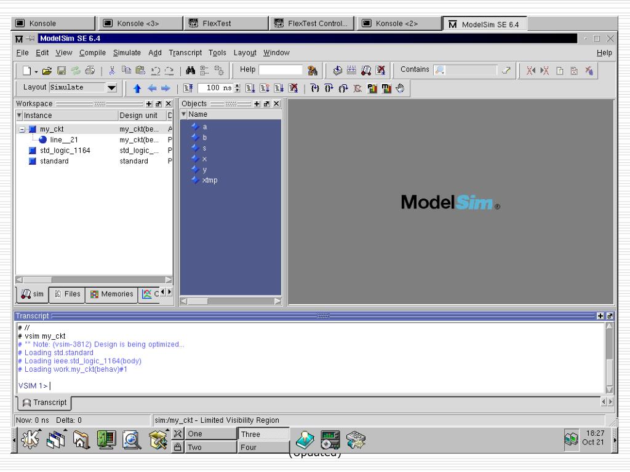The width and height of the screenshot is (630, 472).
Task: Click the Objects pane horizontal scrollbar
Action: coord(231,301)
